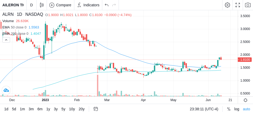This screenshot has height=114, width=253.
Task: Take a chart snapshot with camera icon
Action: [x=248, y=5]
